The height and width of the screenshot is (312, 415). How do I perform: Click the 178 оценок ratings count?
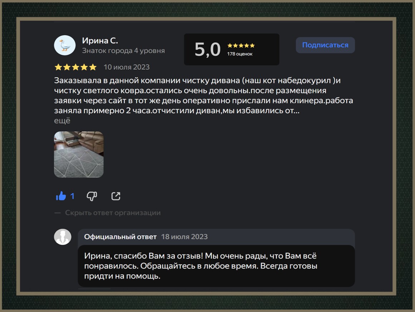(240, 54)
